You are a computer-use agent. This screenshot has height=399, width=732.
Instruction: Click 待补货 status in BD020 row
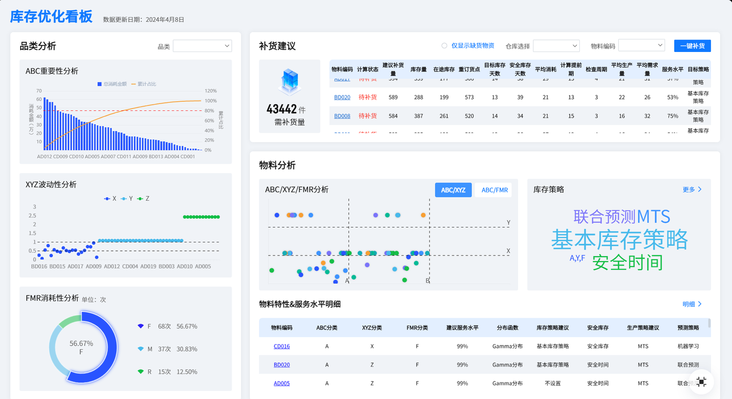(x=368, y=97)
